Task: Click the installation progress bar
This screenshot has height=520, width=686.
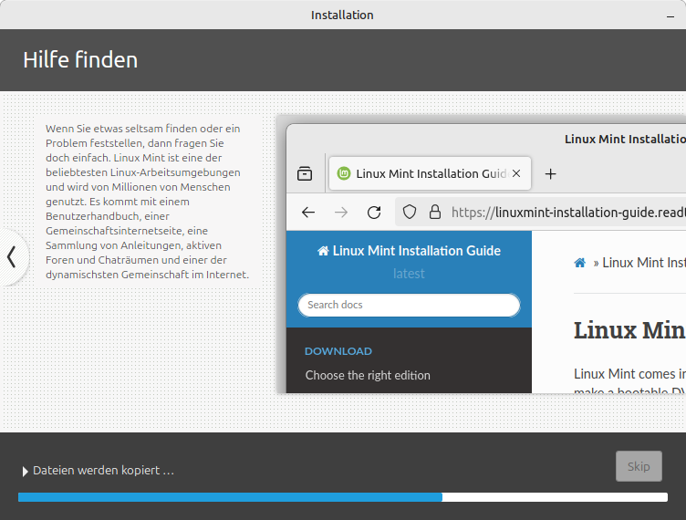Action: coord(343,497)
